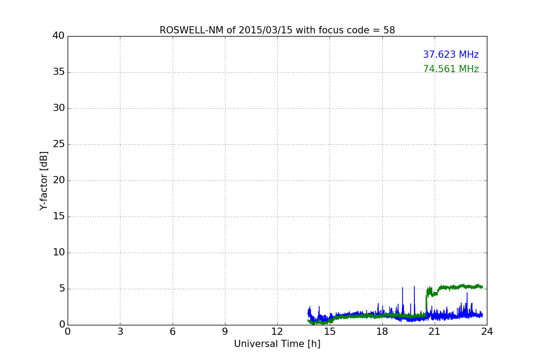541x361 pixels.
Task: Click the x-axis tick label '9'
Action: click(x=225, y=332)
